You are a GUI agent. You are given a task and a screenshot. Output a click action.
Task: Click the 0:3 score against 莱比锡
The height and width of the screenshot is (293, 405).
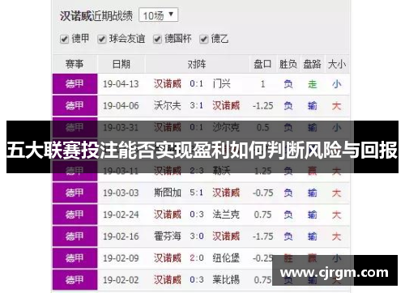click(197, 279)
